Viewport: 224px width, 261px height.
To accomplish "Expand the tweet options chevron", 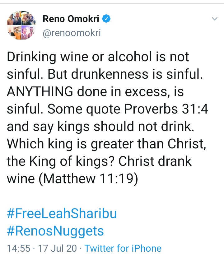I will (x=214, y=19).
